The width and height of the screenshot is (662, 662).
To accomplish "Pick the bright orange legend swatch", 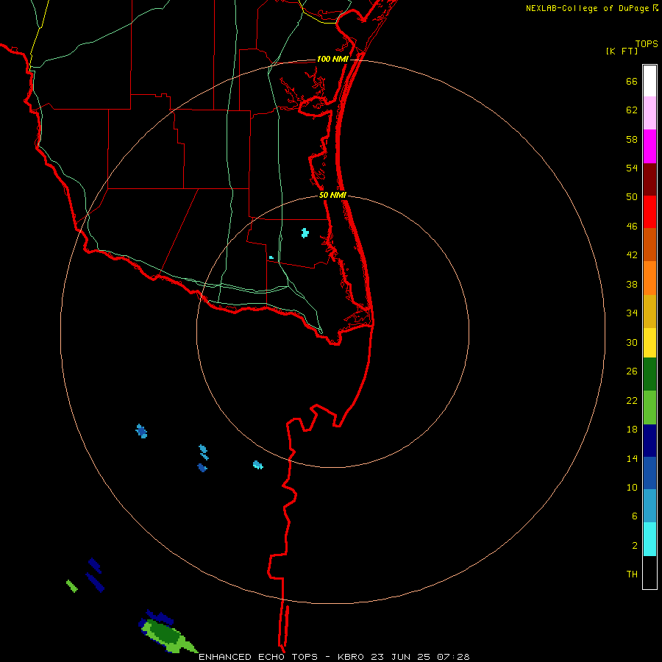I will click(x=649, y=278).
